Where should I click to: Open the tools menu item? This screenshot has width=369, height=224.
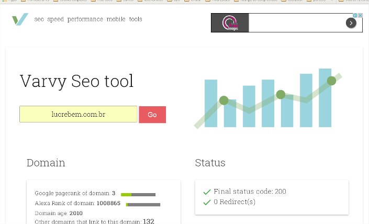(x=136, y=19)
